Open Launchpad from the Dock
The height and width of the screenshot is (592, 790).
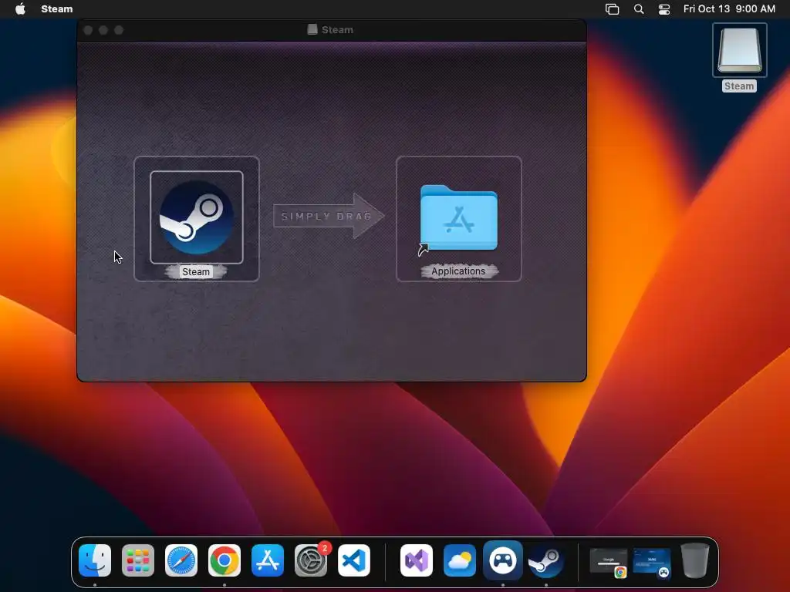tap(138, 560)
